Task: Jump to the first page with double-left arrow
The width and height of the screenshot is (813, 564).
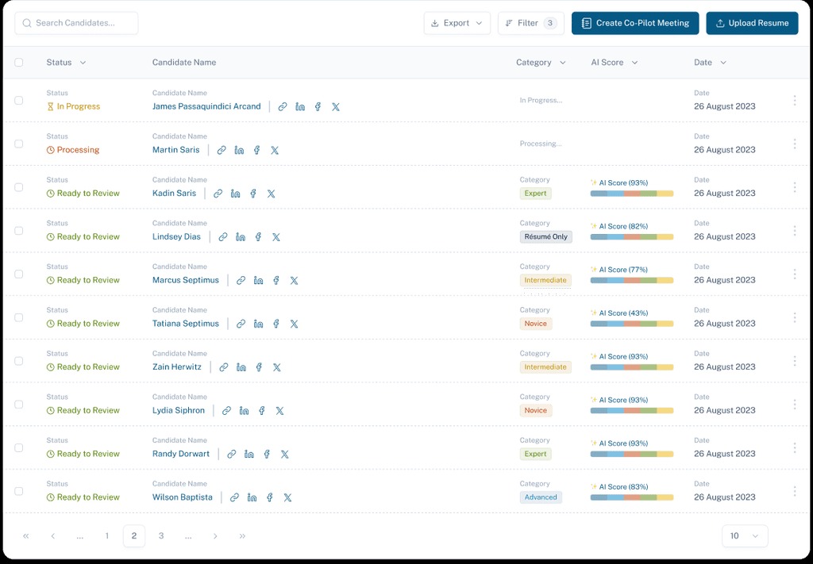Action: [26, 536]
